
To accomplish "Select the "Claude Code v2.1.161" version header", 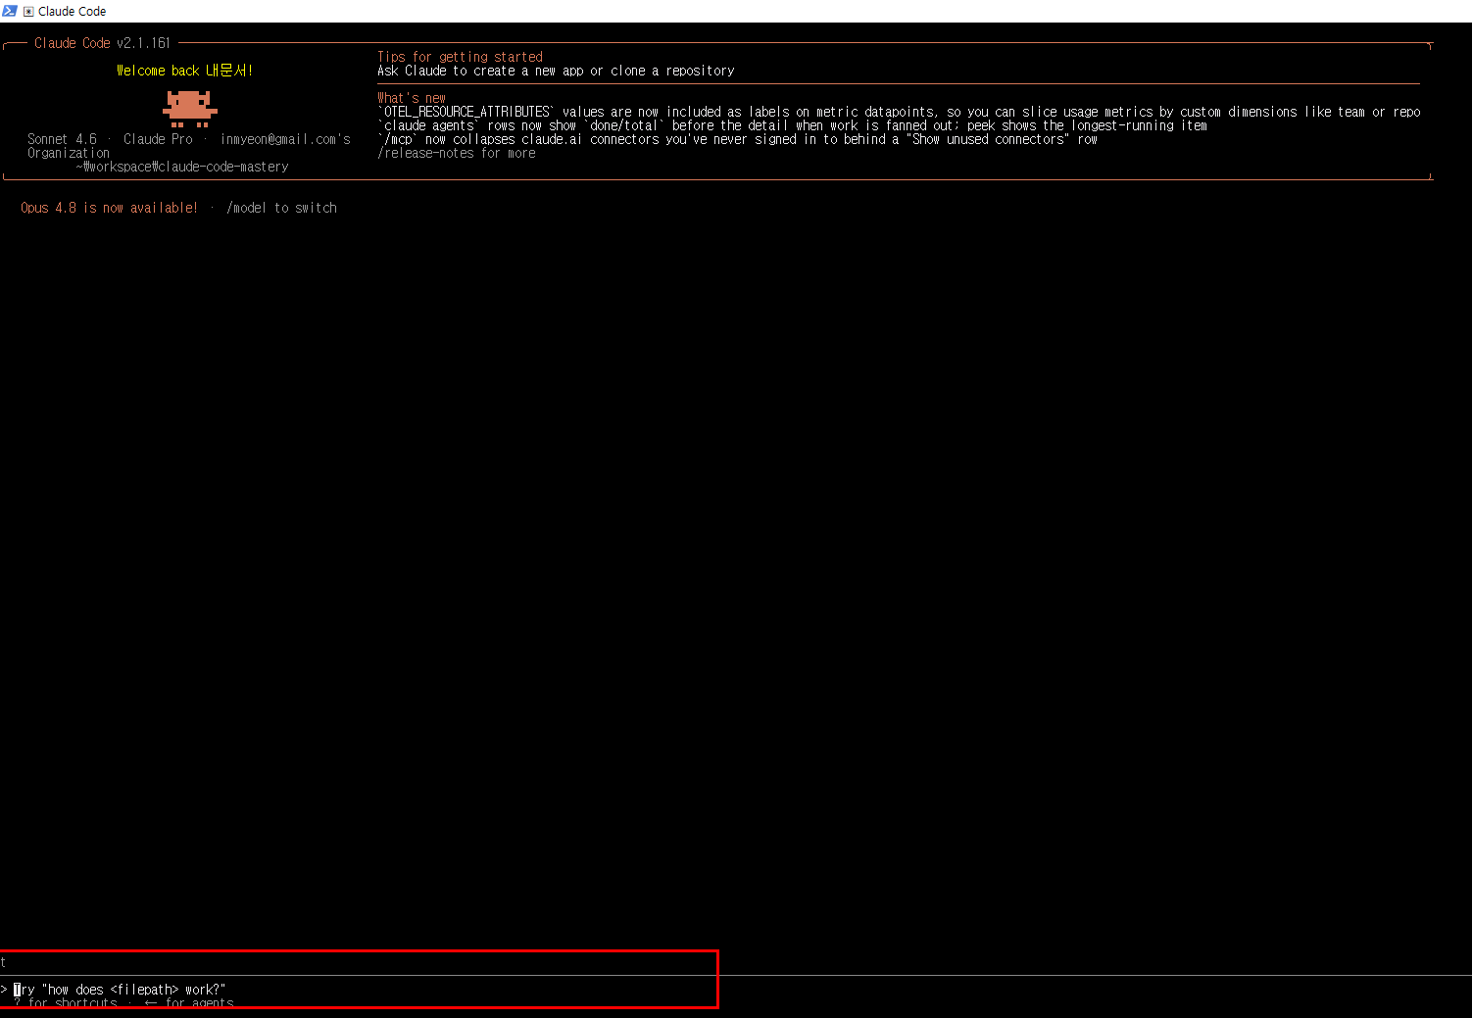I will click(102, 43).
